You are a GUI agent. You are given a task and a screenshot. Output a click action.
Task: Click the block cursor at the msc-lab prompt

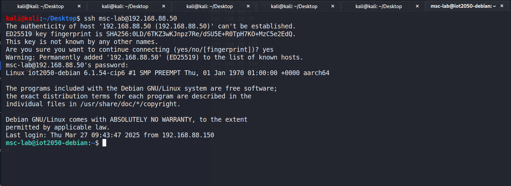tap(104, 143)
